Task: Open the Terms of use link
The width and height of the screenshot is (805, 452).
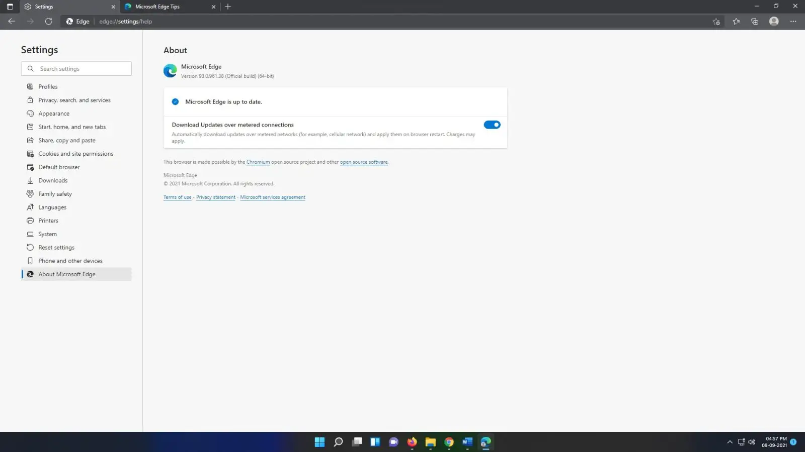Action: tap(177, 197)
